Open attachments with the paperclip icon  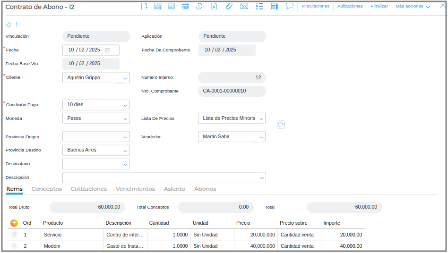(229, 6)
